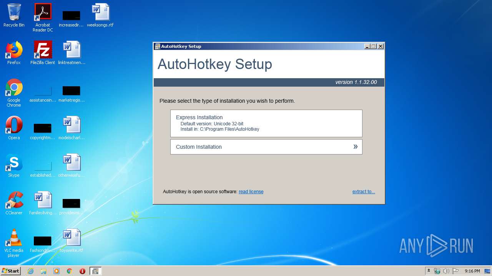Select the copyrightm... desktop file
The width and height of the screenshot is (492, 276).
43,130
